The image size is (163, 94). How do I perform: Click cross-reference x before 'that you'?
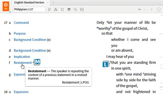pos(111,62)
